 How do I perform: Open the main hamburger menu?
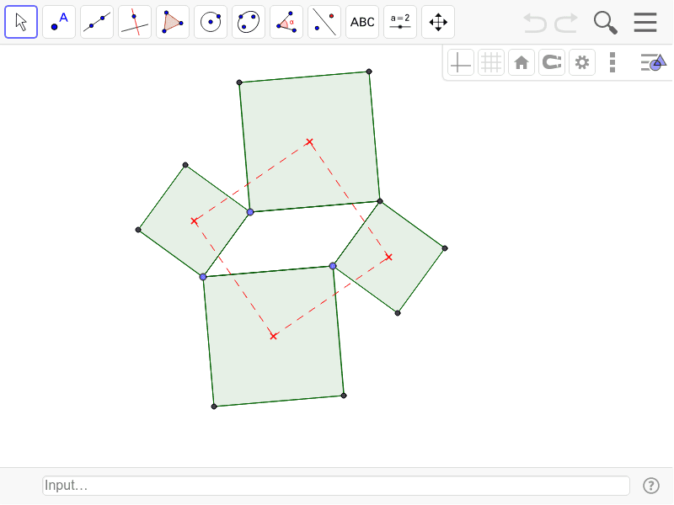pos(645,23)
